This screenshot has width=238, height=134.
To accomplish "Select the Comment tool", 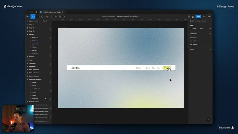I will [x=64, y=16].
